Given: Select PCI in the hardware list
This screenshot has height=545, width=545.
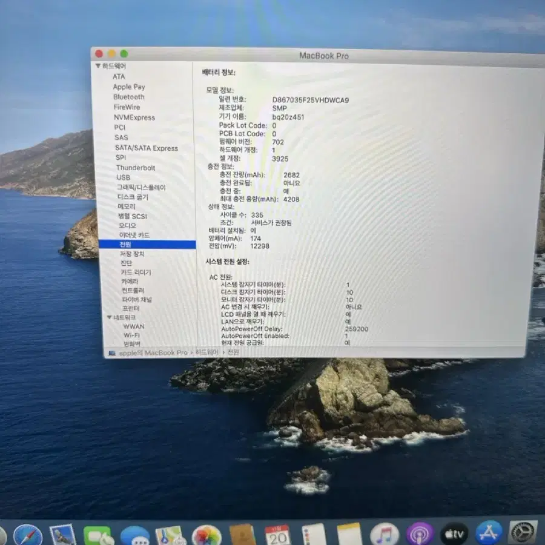Looking at the screenshot, I should pos(120,127).
